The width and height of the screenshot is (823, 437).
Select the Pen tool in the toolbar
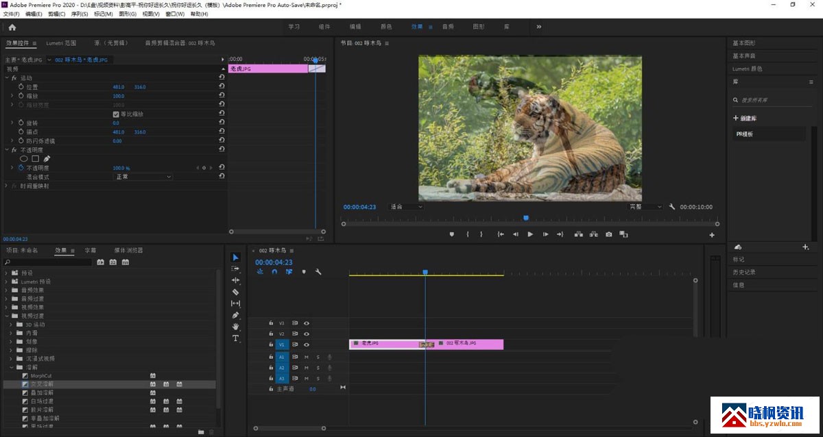[236, 315]
